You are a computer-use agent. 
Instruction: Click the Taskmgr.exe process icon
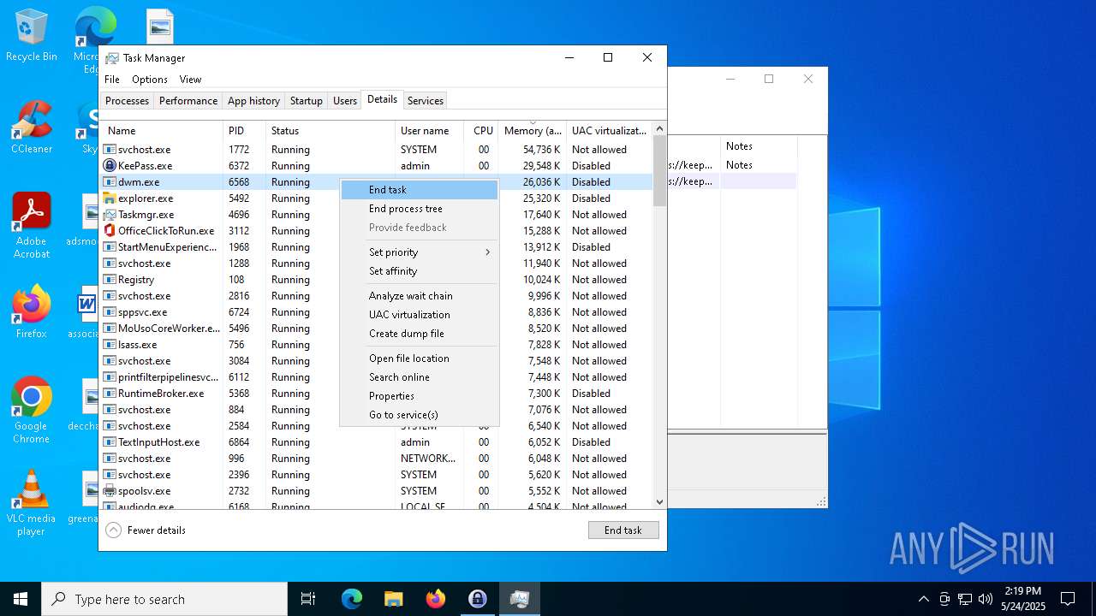point(110,214)
